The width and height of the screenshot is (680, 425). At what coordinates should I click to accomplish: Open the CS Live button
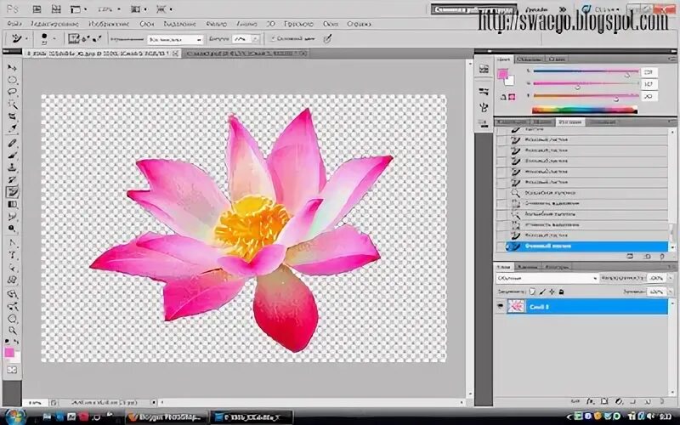pyautogui.click(x=601, y=9)
